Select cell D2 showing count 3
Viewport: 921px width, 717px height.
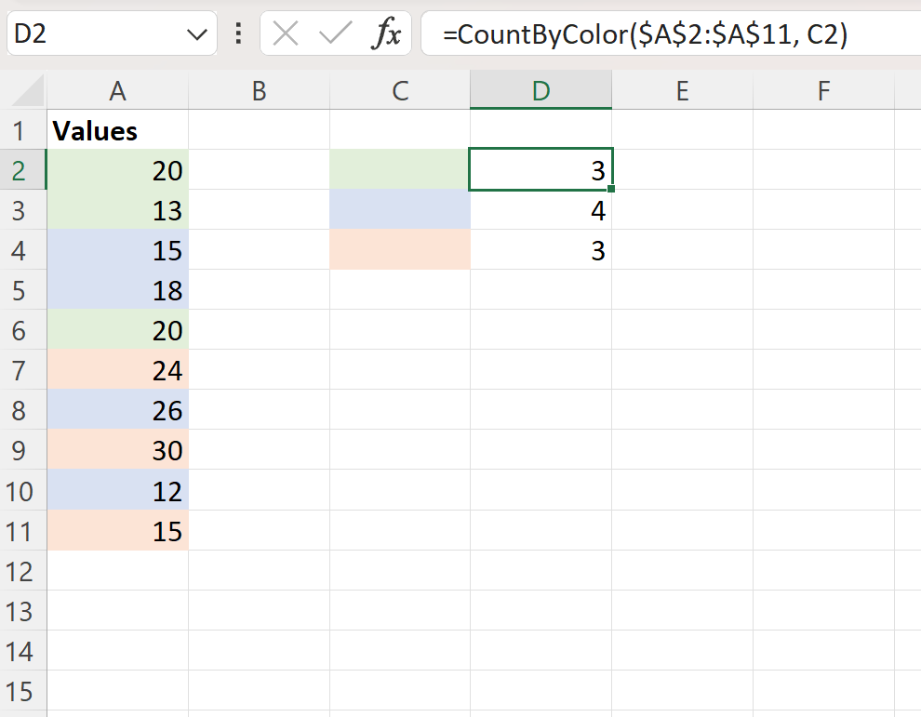[541, 169]
